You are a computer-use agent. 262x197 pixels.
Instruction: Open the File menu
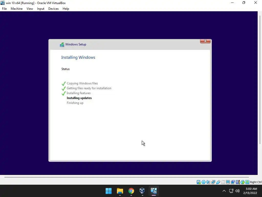click(x=4, y=9)
